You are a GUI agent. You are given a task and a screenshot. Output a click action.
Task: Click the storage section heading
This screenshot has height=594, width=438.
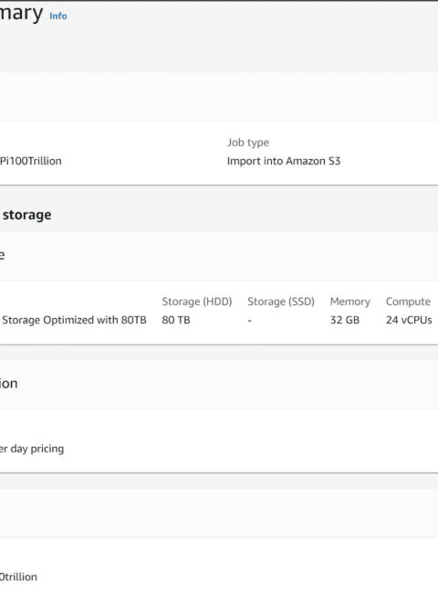tap(26, 215)
